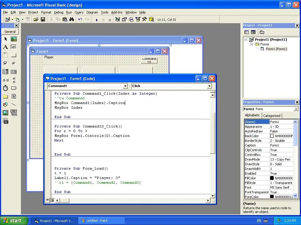Open the Command1 object dropdown
Screen dimensions: 301x225
click(125, 86)
